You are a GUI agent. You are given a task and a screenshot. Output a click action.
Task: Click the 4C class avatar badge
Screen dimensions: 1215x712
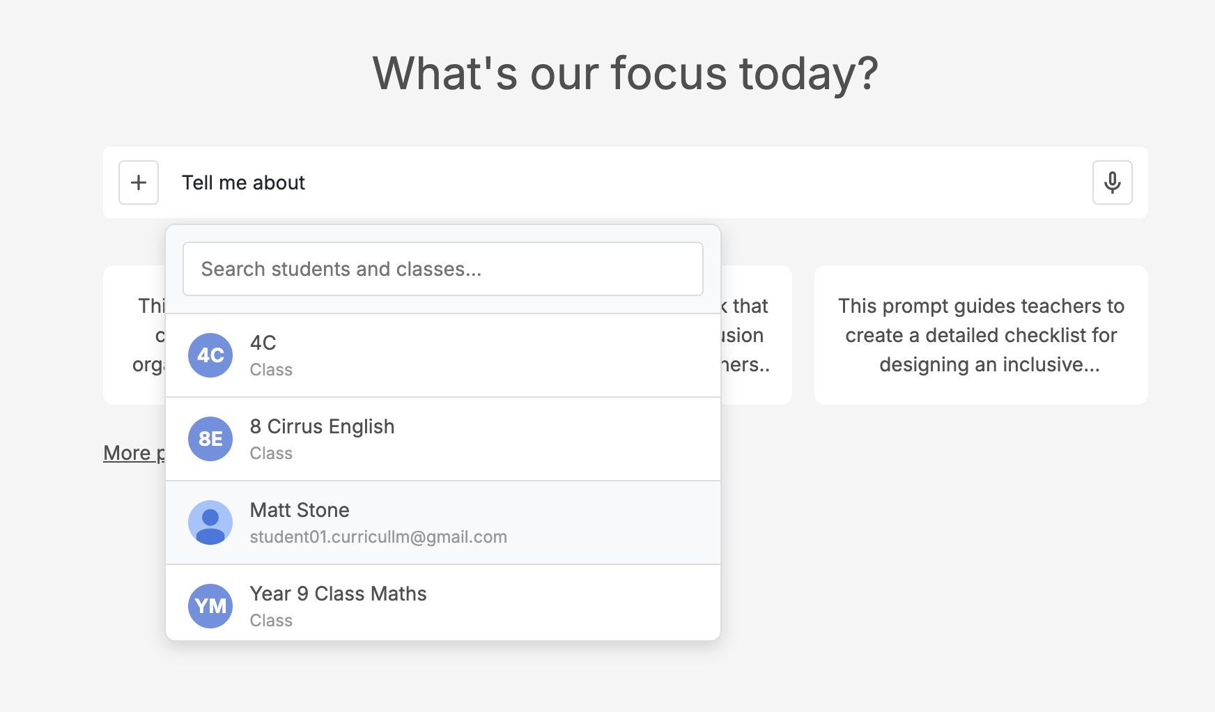[210, 355]
